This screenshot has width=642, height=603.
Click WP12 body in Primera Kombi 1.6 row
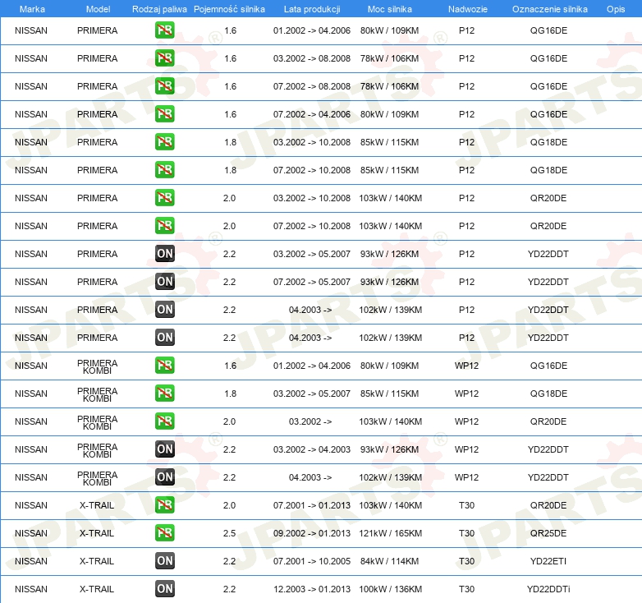(x=466, y=366)
